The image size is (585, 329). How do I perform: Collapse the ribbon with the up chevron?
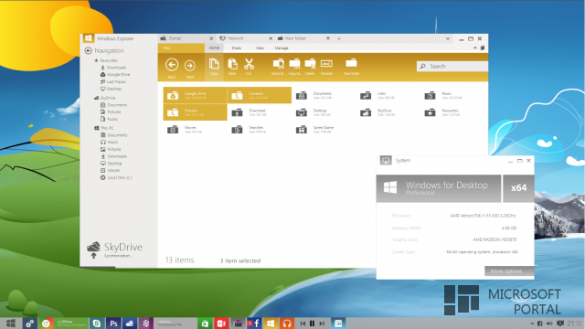pyautogui.click(x=475, y=48)
